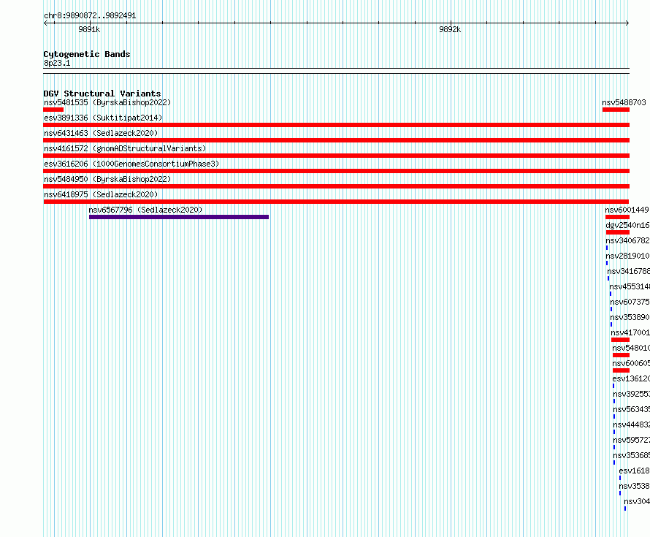Image resolution: width=650 pixels, height=537 pixels.
Task: Click the short red bar under nsv5481535
Action: (x=53, y=110)
